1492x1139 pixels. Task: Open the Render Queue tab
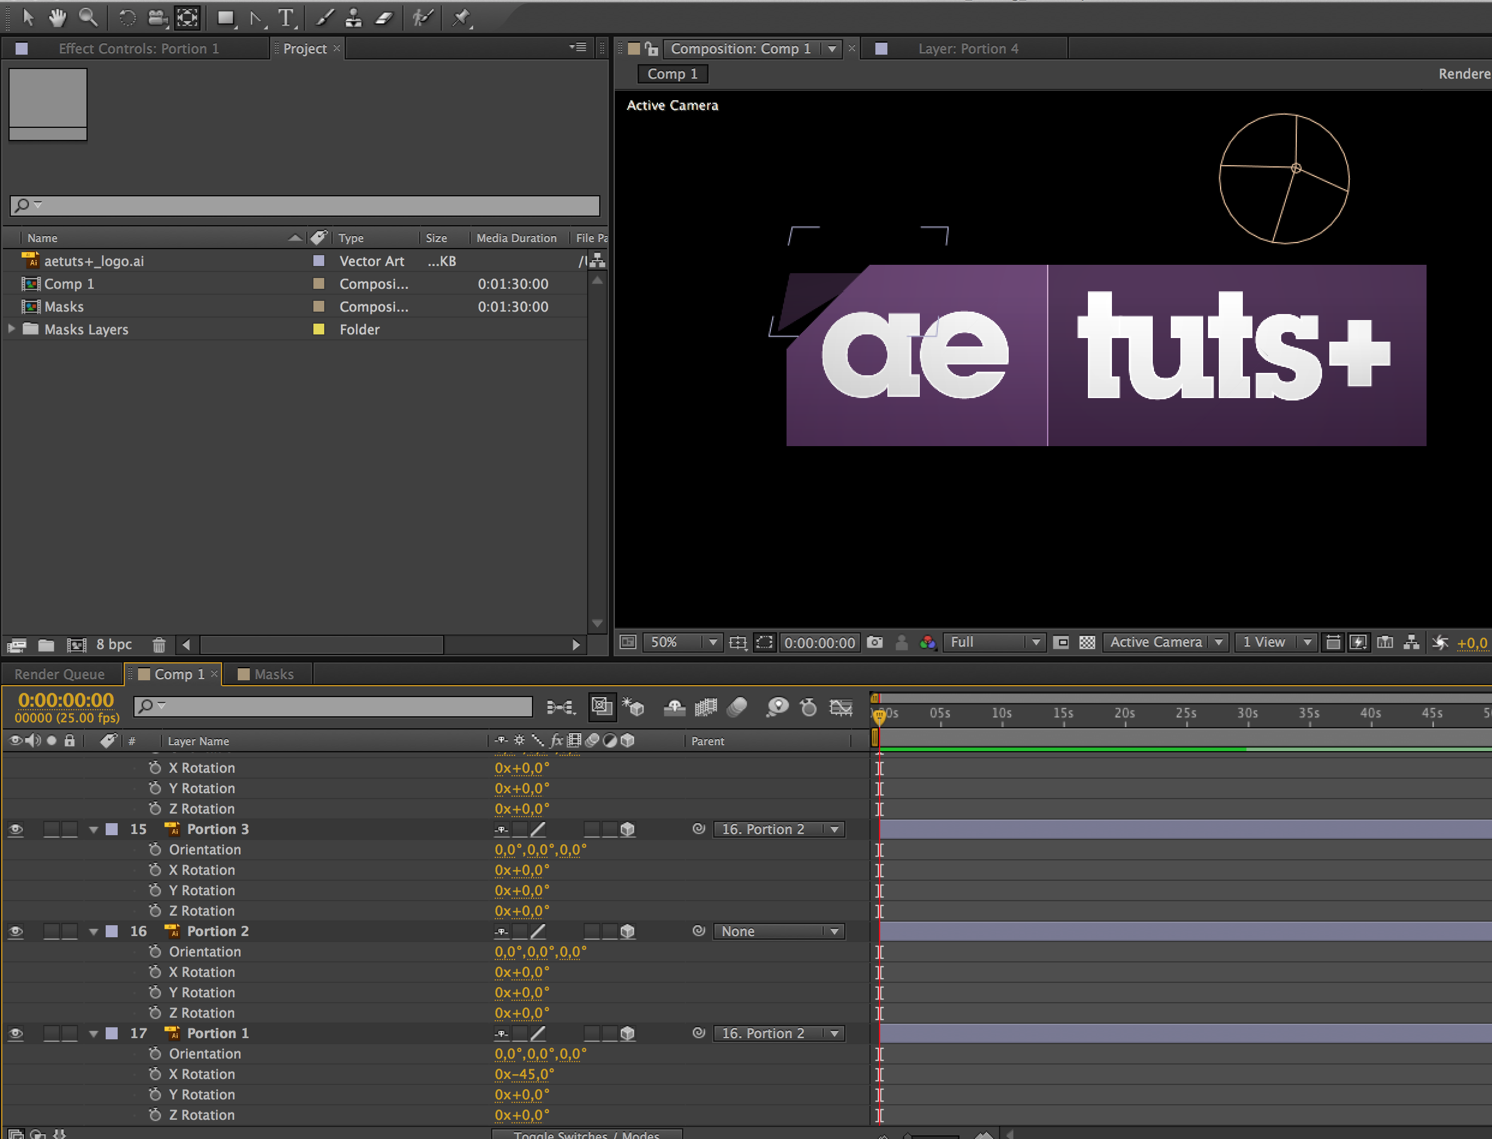pyautogui.click(x=59, y=675)
